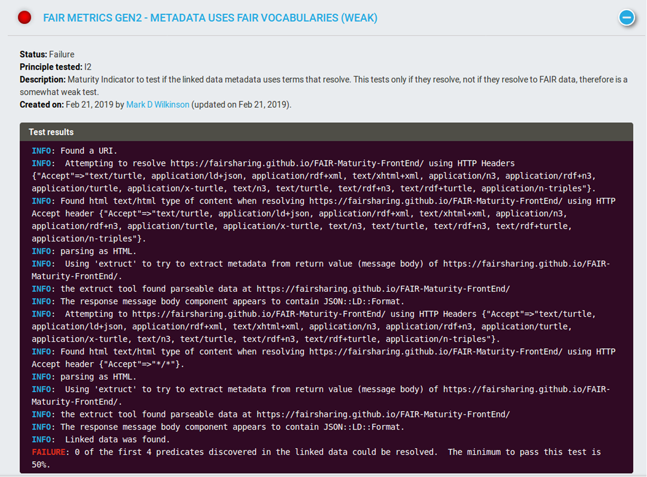The height and width of the screenshot is (477, 647).
Task: Click the 'updated on Feb 21, 2019' text
Action: click(241, 104)
